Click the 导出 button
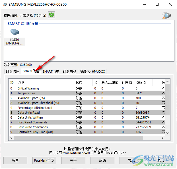The width and height of the screenshot is (177, 169). [131, 160]
